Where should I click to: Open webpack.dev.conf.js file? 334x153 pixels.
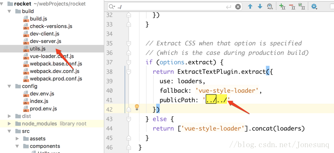click(55, 71)
